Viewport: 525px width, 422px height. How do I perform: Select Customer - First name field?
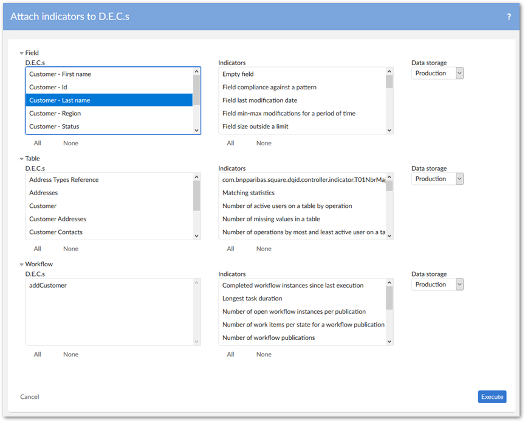(60, 74)
